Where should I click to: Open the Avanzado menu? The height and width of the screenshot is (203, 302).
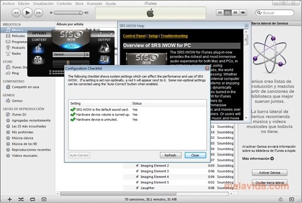coord(94,3)
